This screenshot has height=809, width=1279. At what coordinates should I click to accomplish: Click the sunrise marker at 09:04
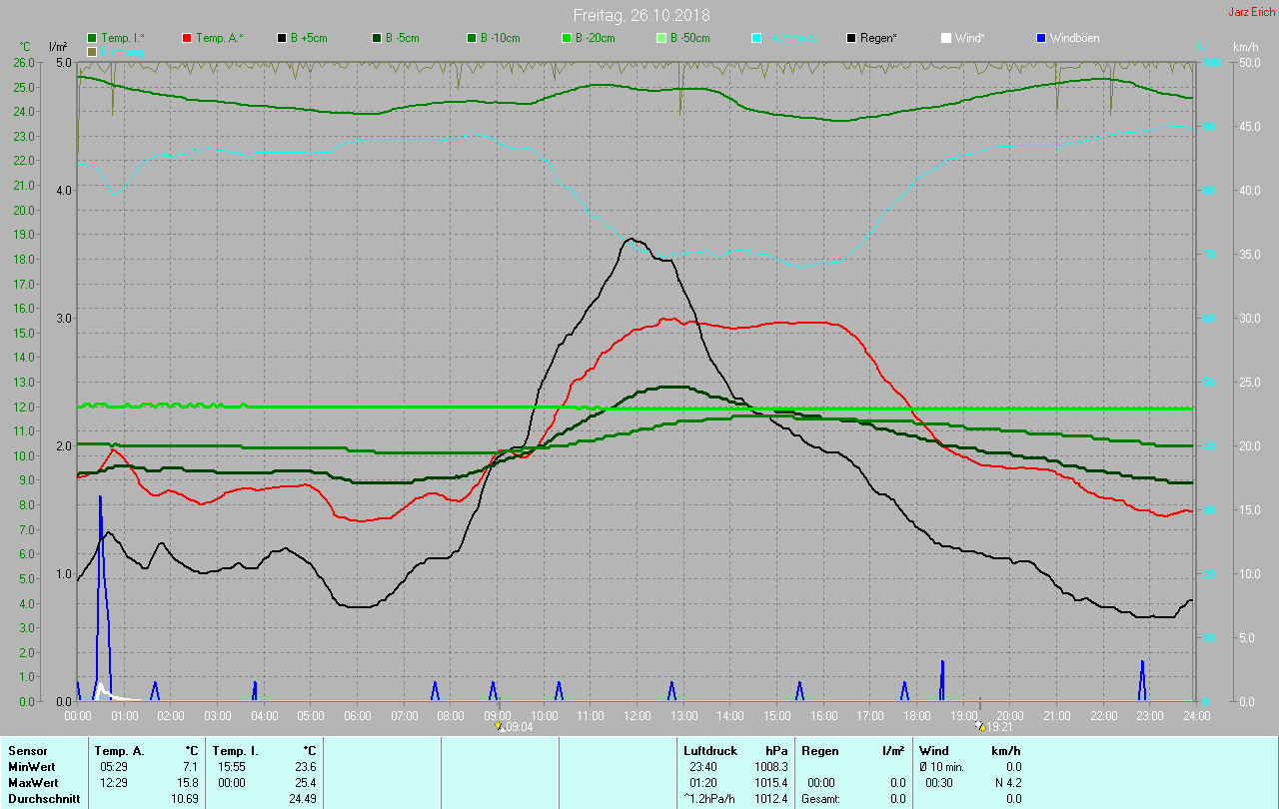(500, 727)
